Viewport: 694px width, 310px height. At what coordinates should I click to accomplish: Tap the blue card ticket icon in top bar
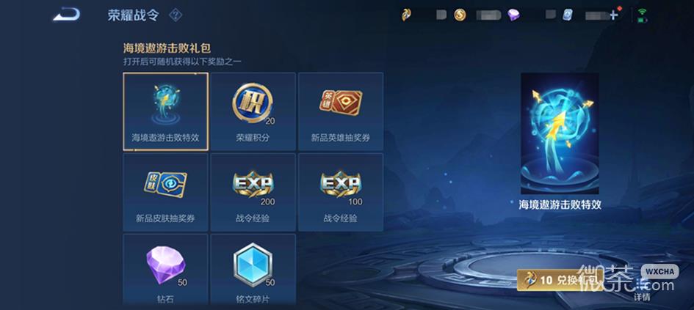point(568,15)
